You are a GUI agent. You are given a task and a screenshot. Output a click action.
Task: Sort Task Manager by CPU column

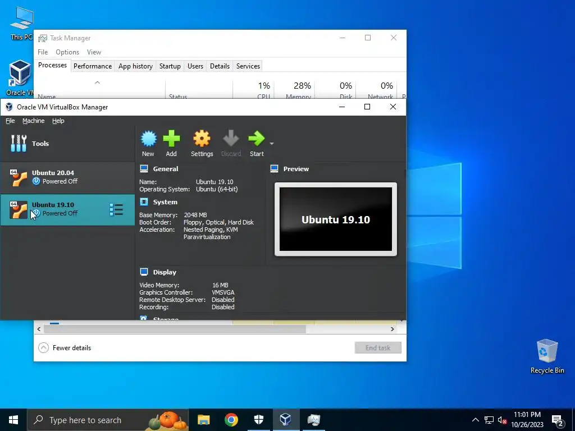[253, 89]
